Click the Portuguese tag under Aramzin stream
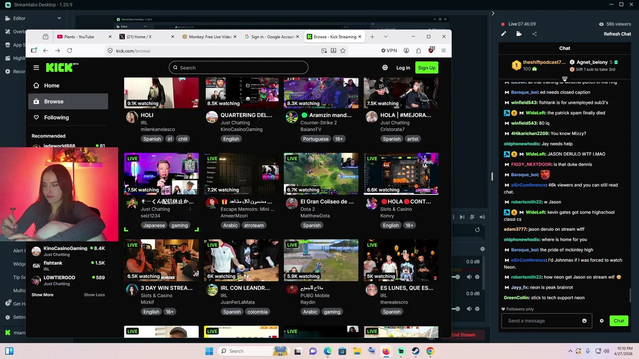This screenshot has width=639, height=359. coord(316,139)
